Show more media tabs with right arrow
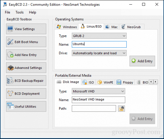 (155, 82)
